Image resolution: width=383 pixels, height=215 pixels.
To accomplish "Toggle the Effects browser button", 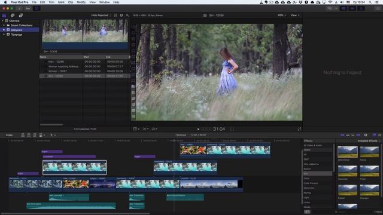I will pos(374,135).
